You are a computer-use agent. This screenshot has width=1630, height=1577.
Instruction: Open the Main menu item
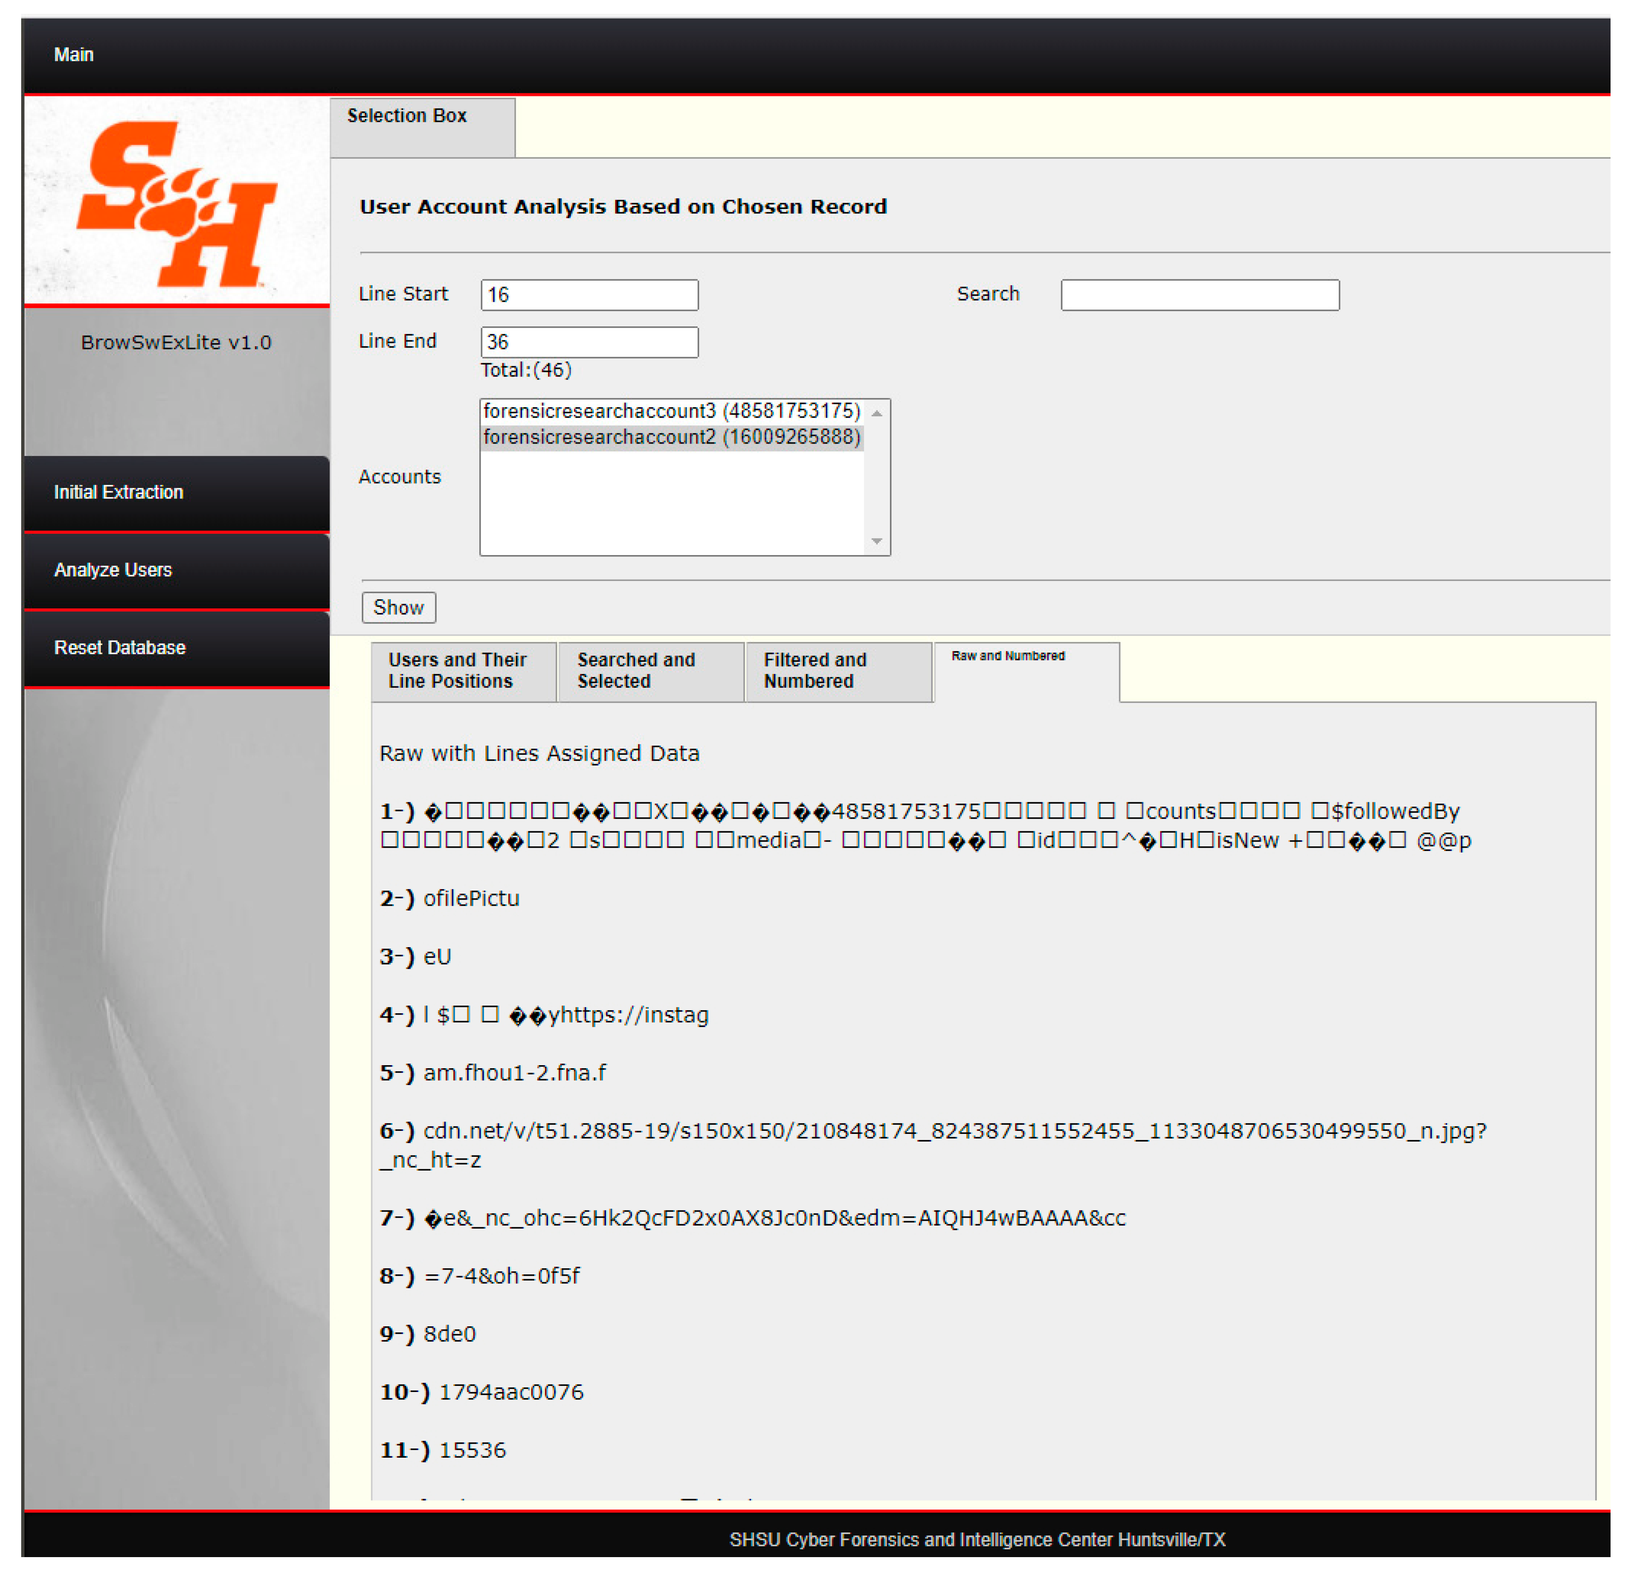[73, 55]
